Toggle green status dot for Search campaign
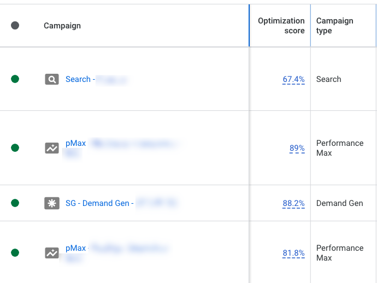The image size is (377, 283). pyautogui.click(x=15, y=79)
